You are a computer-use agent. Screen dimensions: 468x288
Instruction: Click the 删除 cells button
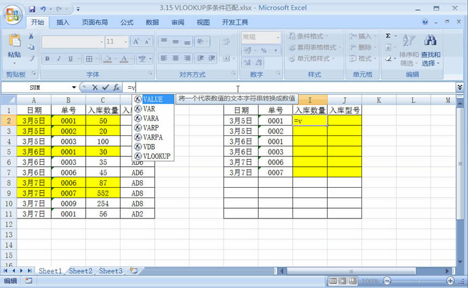click(x=363, y=47)
